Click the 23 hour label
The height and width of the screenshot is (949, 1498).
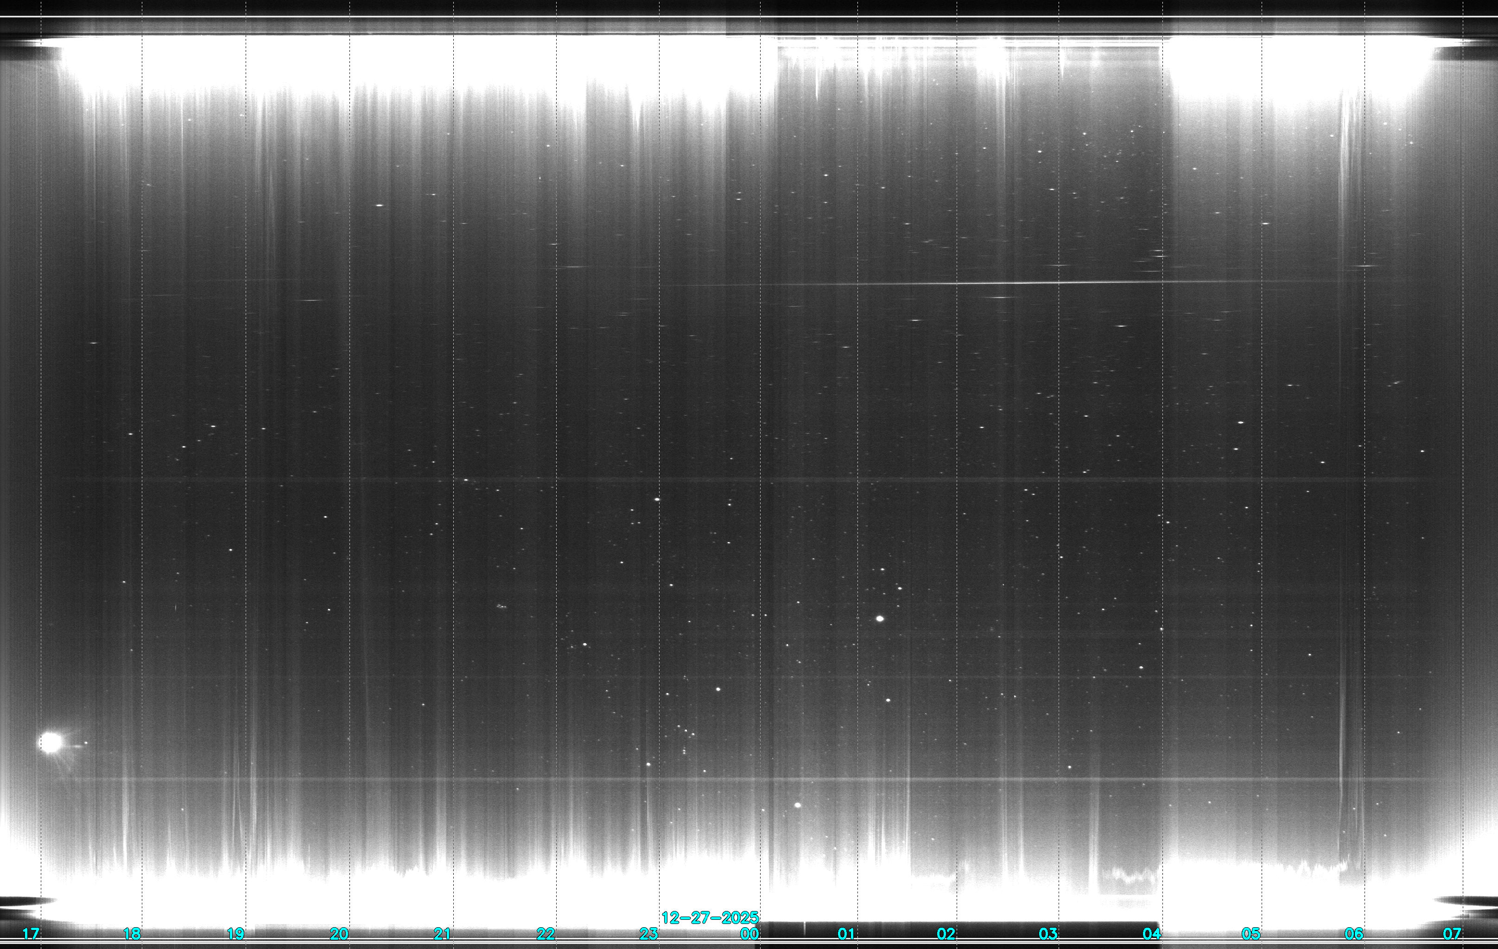coord(649,933)
